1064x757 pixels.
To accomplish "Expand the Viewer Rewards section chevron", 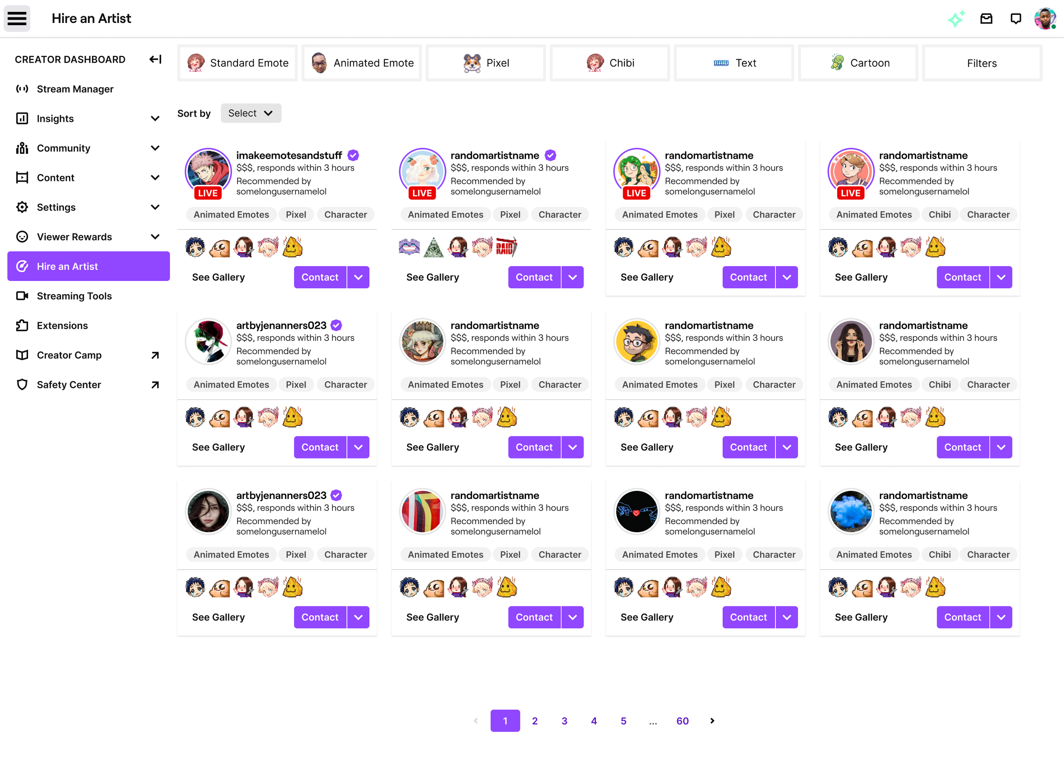I will (155, 237).
